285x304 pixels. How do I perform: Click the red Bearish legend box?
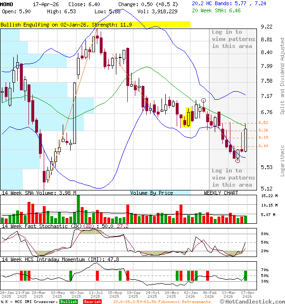(93, 302)
